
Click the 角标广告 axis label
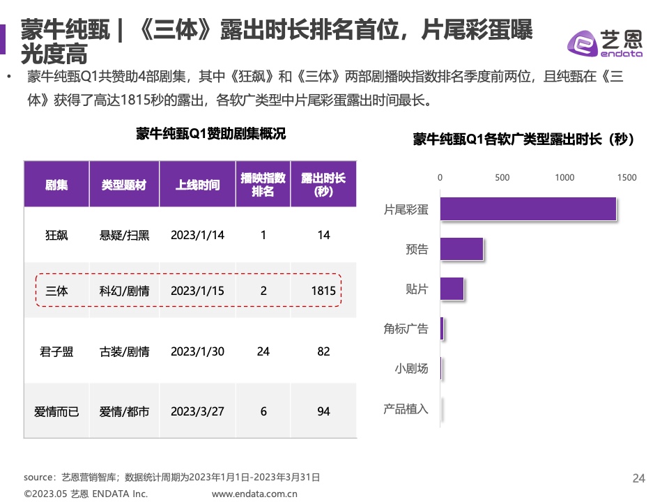[406, 329]
